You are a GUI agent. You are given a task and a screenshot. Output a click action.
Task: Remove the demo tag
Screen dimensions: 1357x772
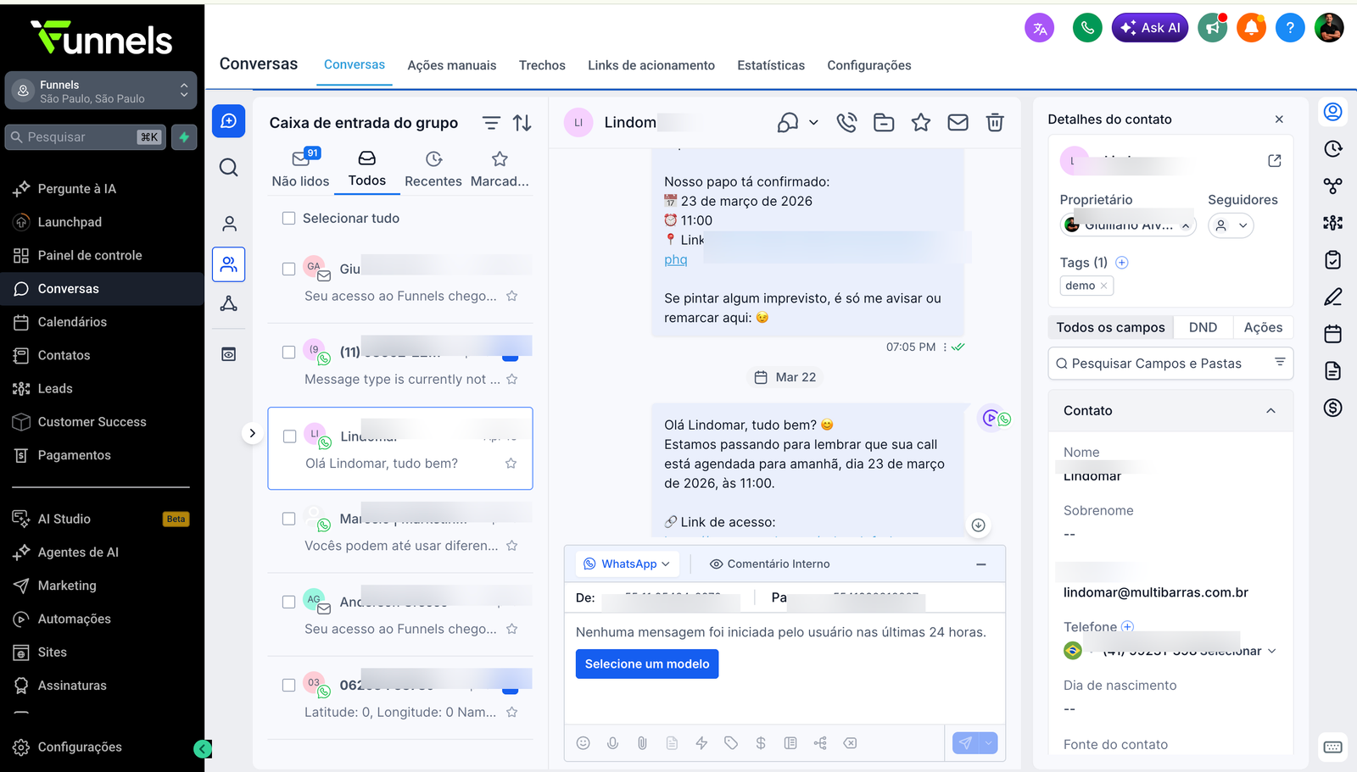tap(1103, 286)
